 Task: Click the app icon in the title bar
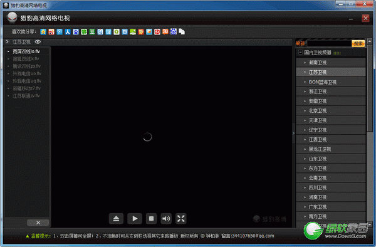coord(6,5)
